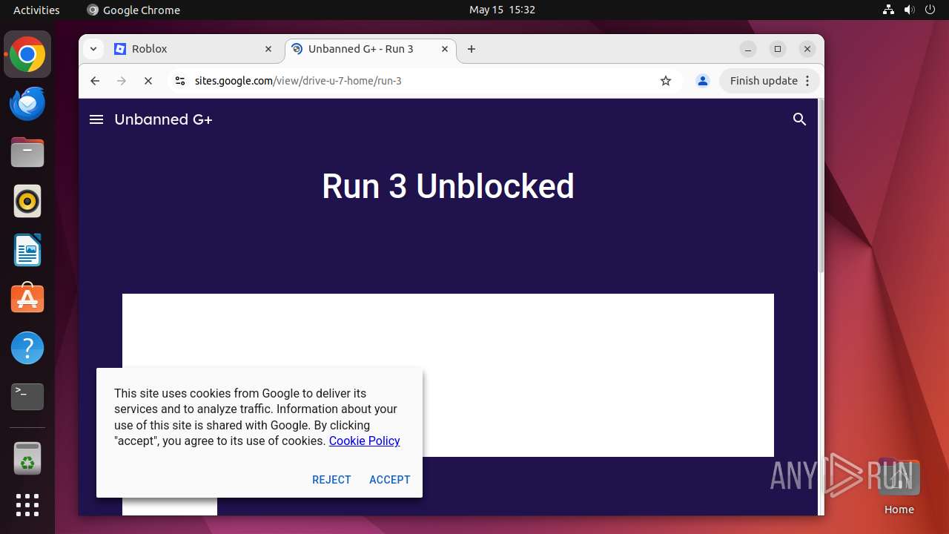Bookmark this page with the star icon
The height and width of the screenshot is (534, 949).
point(666,81)
